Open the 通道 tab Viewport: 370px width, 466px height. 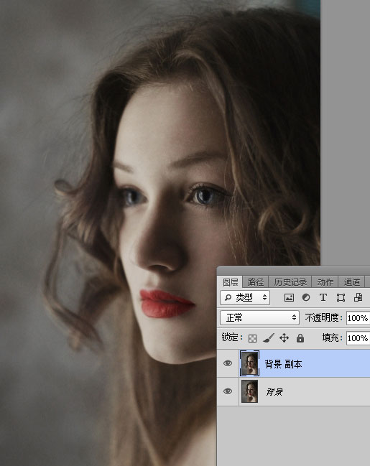click(352, 281)
